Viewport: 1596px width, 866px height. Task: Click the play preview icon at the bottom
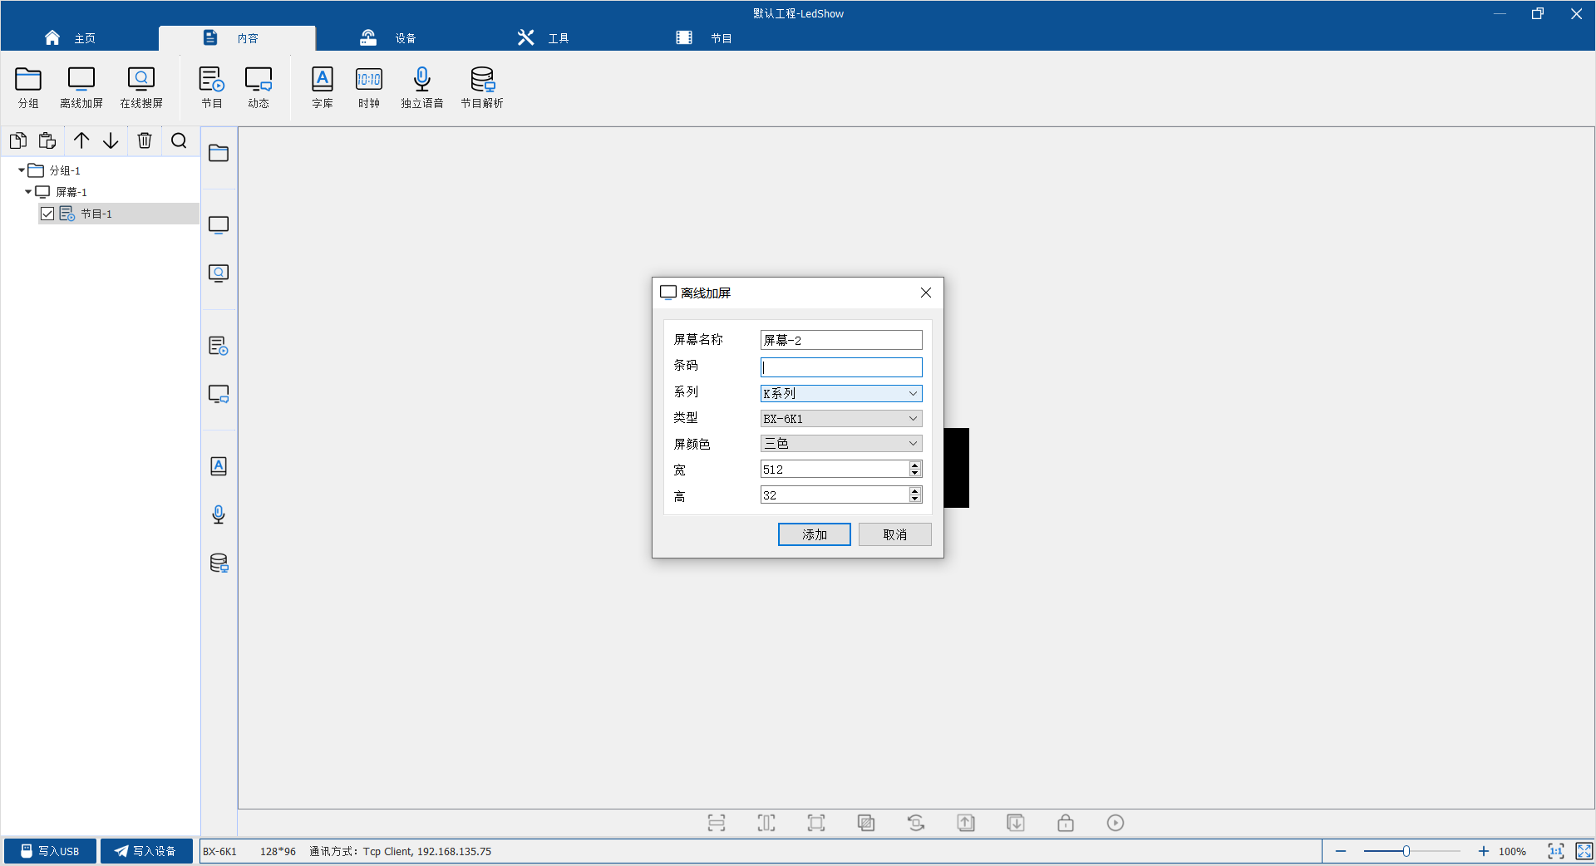(1116, 823)
